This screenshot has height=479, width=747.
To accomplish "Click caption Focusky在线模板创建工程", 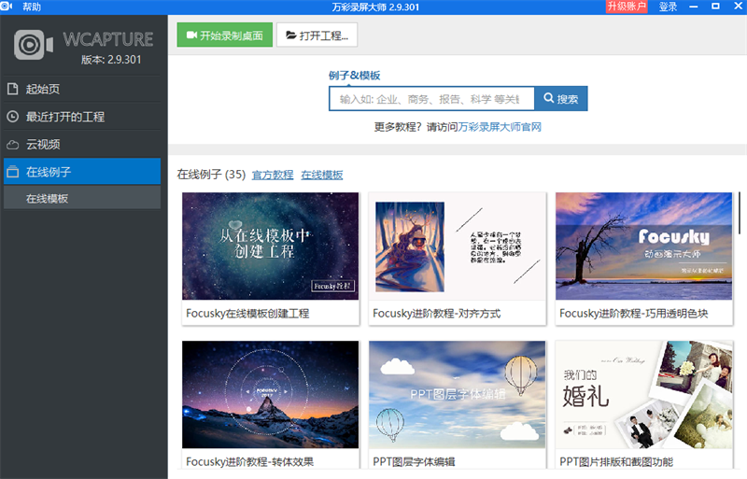I will (247, 313).
